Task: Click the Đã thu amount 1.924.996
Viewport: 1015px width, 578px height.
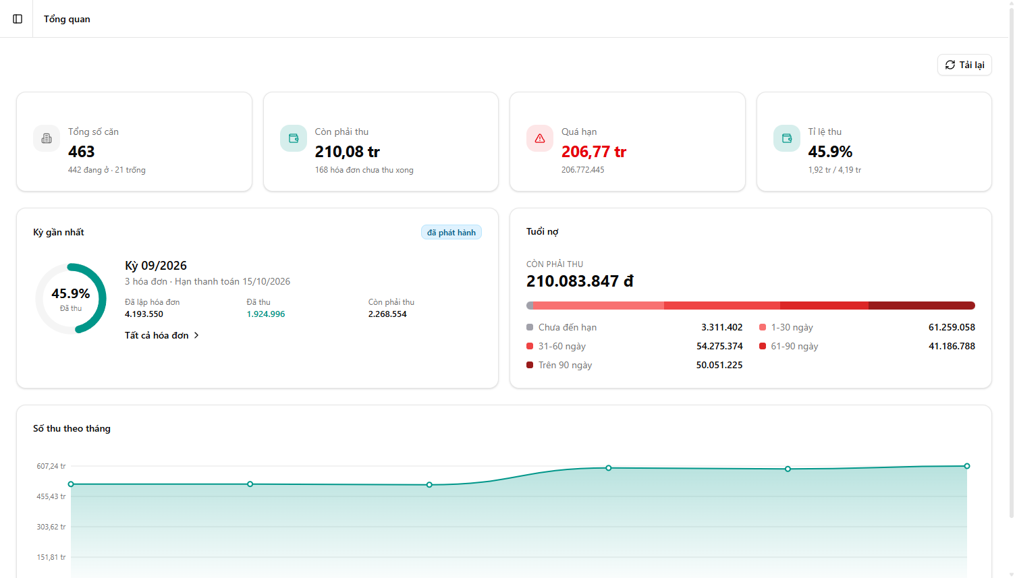Action: point(266,314)
